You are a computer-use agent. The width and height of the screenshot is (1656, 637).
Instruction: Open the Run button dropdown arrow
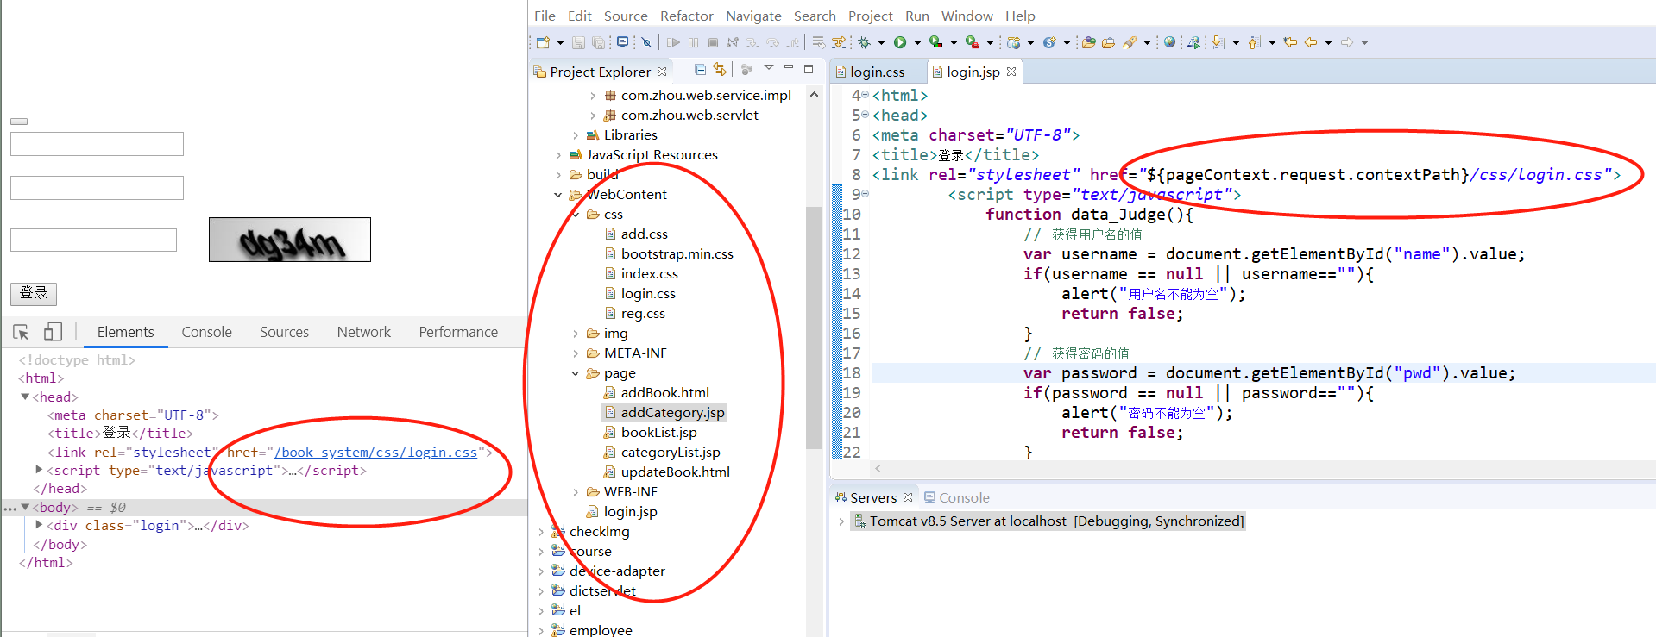point(917,42)
